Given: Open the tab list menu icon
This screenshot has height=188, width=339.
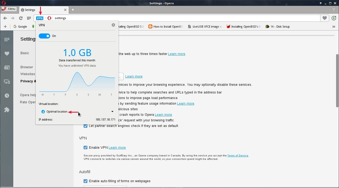Looking at the screenshot, I should (334, 10).
